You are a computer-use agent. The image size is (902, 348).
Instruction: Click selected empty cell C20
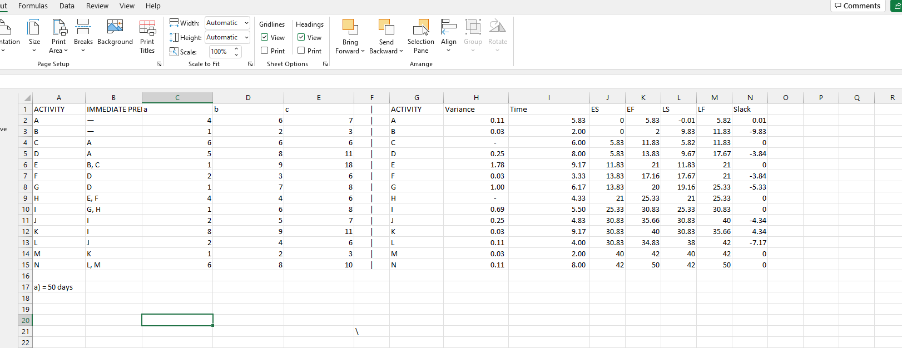click(177, 320)
